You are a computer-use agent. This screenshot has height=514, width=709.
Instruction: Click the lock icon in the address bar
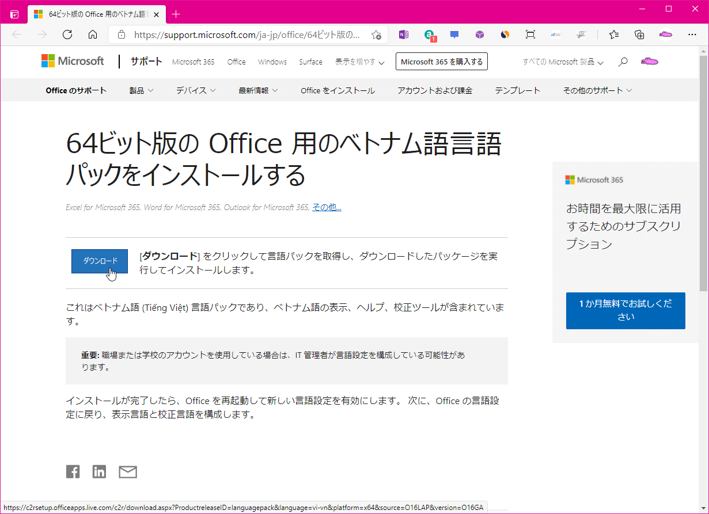121,35
